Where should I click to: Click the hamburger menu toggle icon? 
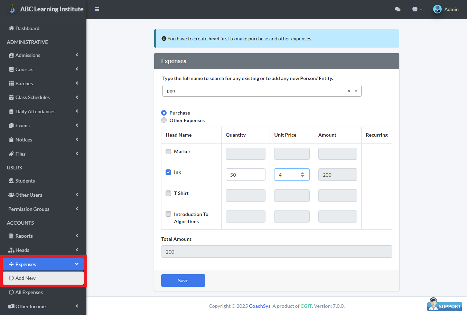tap(97, 9)
